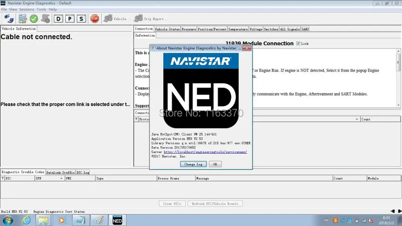Image resolution: width=402 pixels, height=226 pixels.
Task: Close the About Navistar dialog
Action: pos(247,48)
